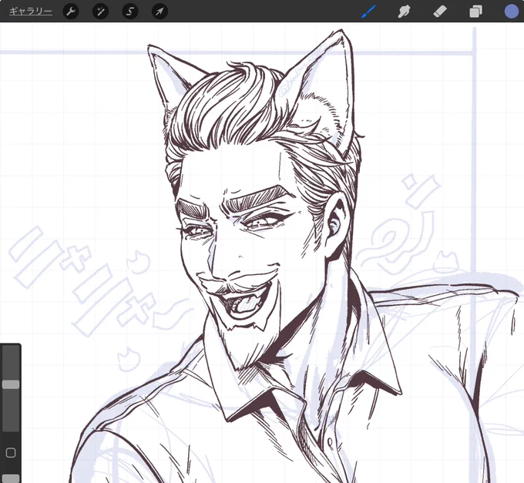This screenshot has width=524, height=483.
Task: Adjust the brush opacity slider handle
Action: [x=11, y=478]
